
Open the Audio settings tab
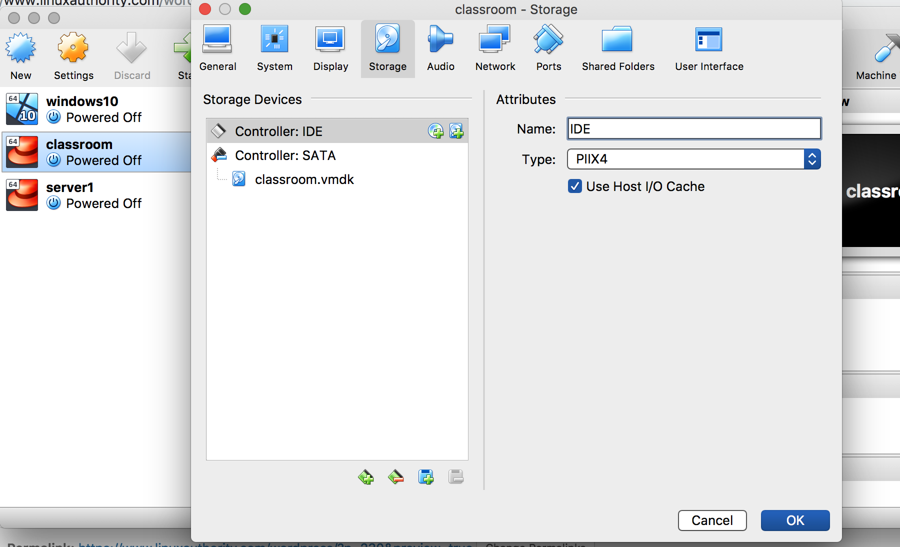pos(440,49)
